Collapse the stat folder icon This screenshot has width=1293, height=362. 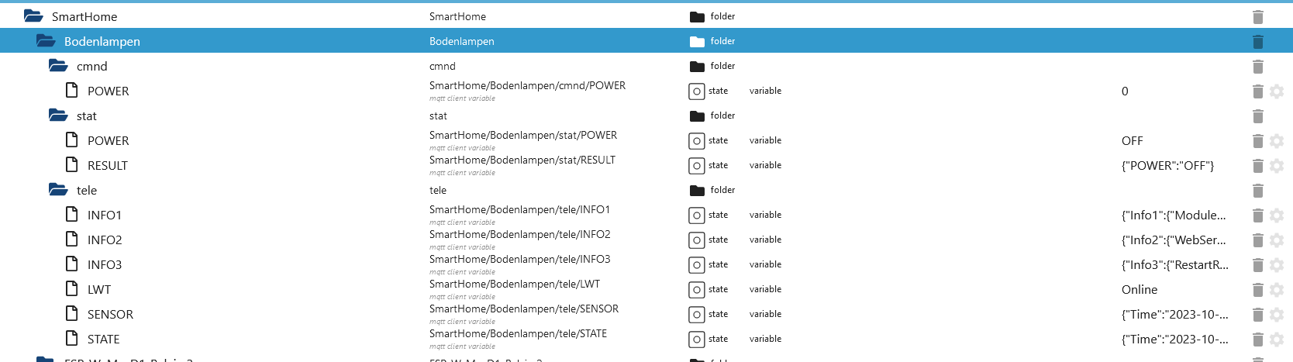point(58,115)
